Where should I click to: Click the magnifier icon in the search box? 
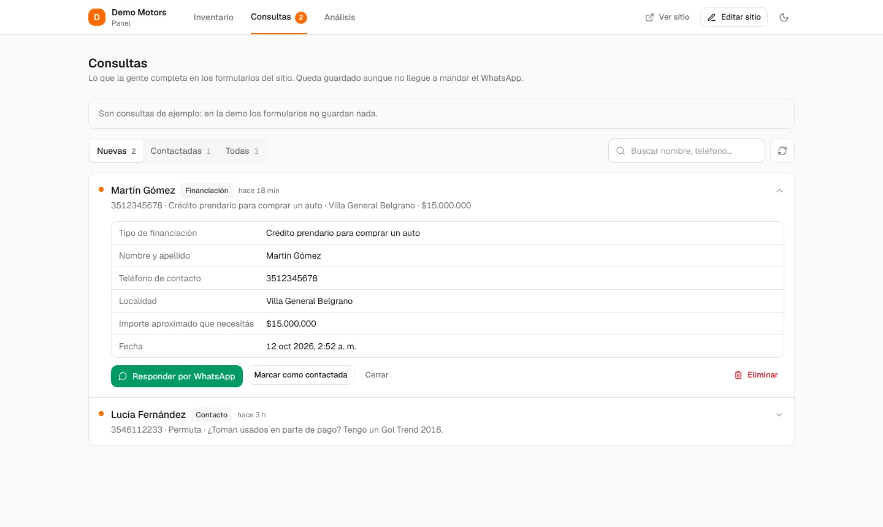(x=621, y=151)
